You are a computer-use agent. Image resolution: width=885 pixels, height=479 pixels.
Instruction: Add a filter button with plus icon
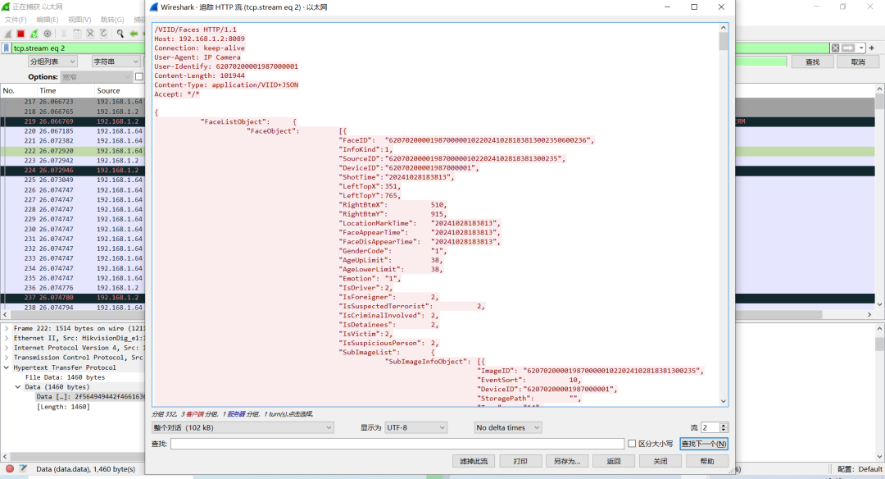pyautogui.click(x=872, y=48)
